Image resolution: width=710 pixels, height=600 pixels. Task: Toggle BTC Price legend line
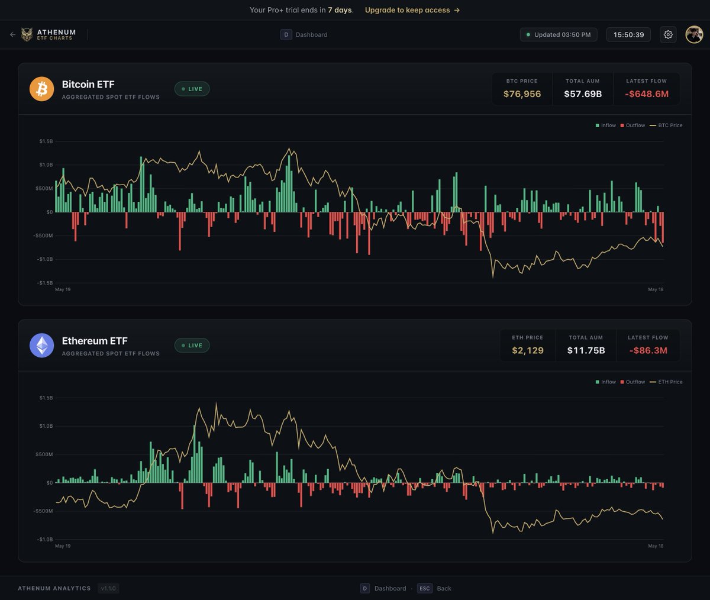666,125
